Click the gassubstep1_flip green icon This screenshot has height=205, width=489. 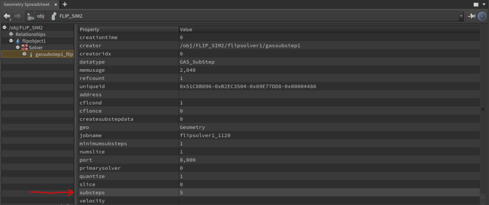31,55
